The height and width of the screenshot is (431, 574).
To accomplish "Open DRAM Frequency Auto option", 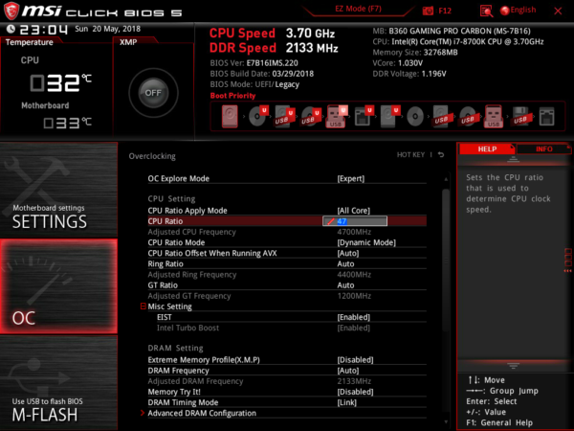I will click(348, 371).
